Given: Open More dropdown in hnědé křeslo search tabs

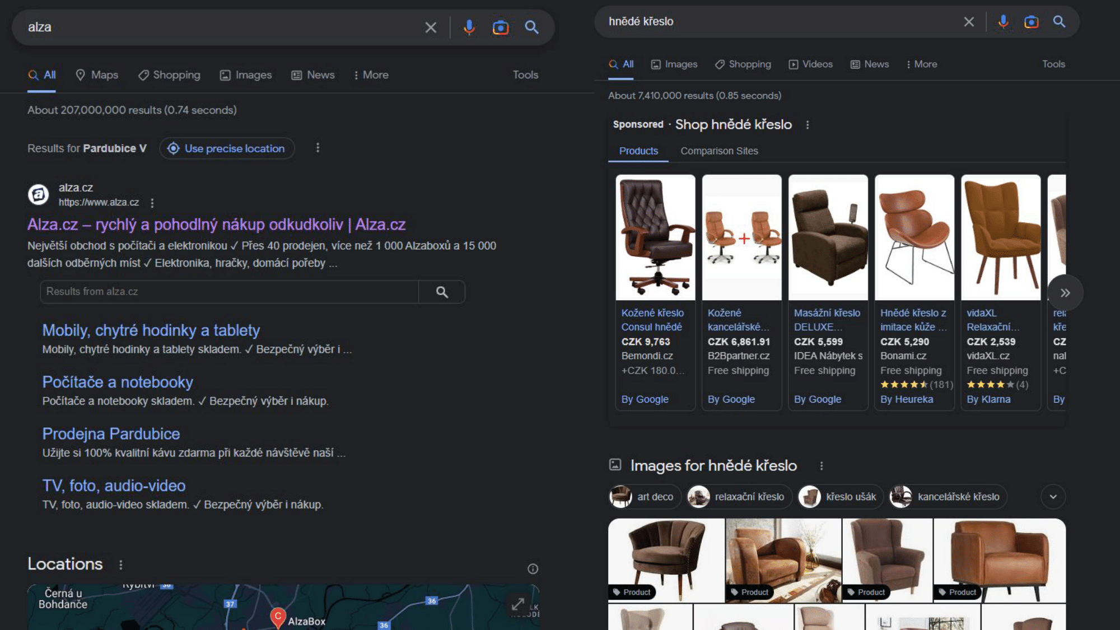Looking at the screenshot, I should coord(921,64).
